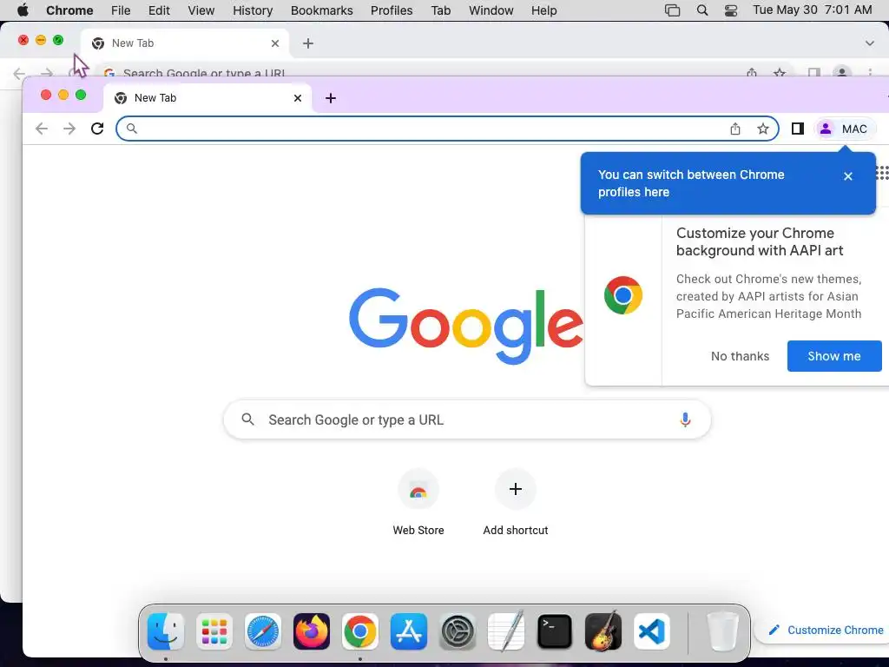Image resolution: width=889 pixels, height=667 pixels.
Task: Close the tab in the background Chrome window
Action: click(275, 43)
